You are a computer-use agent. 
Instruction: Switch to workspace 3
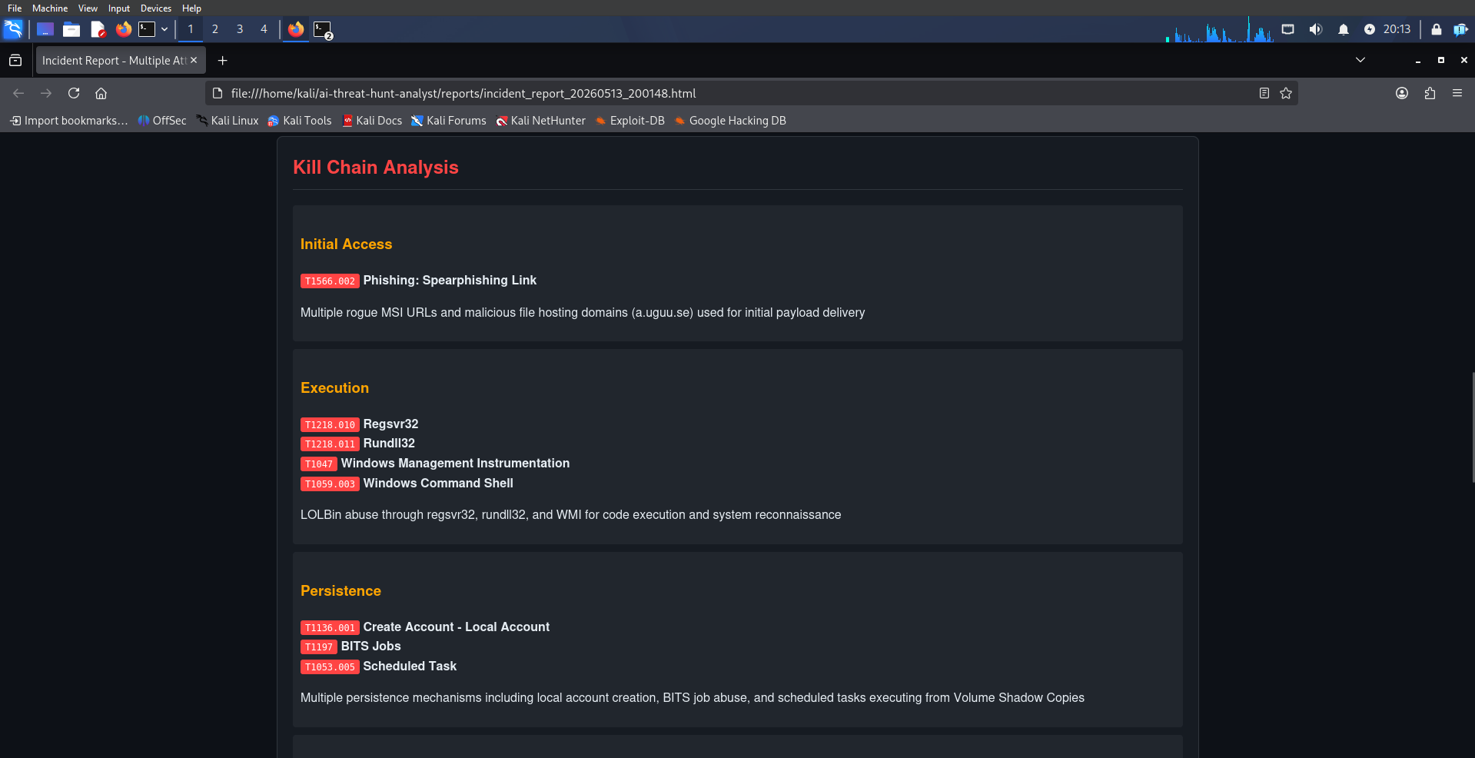click(240, 29)
